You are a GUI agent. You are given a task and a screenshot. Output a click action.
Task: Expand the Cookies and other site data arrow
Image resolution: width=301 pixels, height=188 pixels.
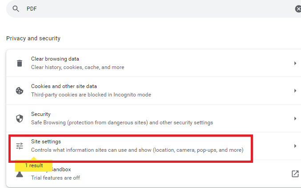click(x=295, y=91)
